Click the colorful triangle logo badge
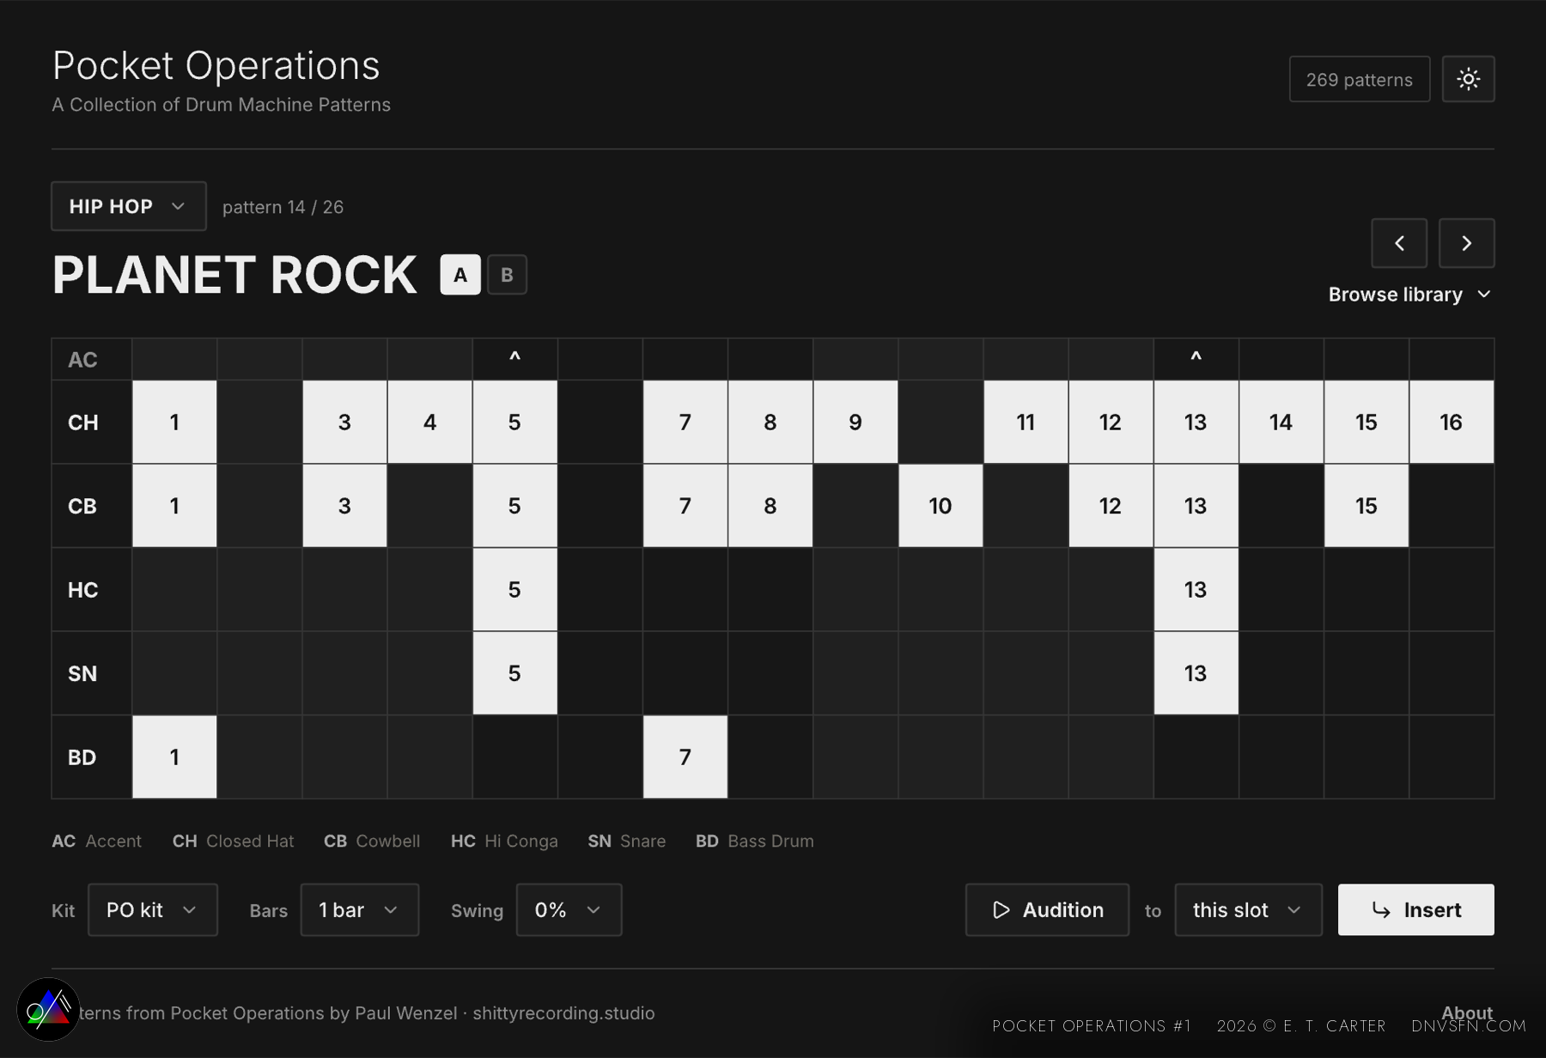Screen dimensions: 1546x1058 click(48, 1010)
